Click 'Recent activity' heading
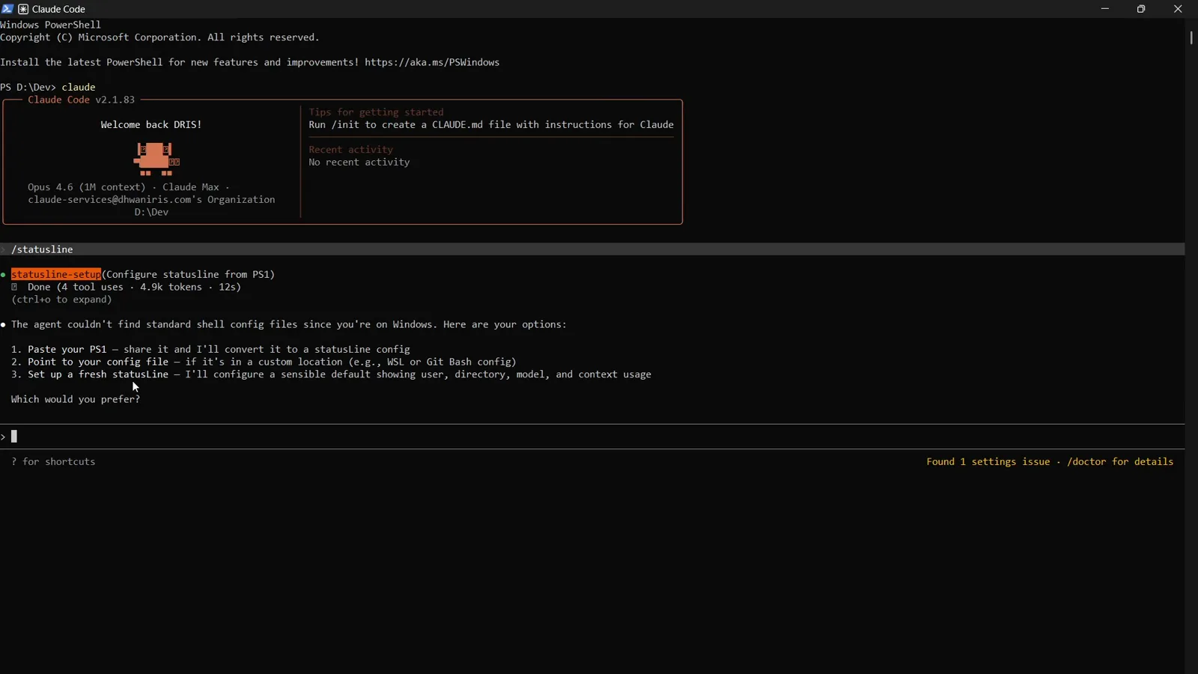Image resolution: width=1198 pixels, height=674 pixels. pyautogui.click(x=350, y=150)
